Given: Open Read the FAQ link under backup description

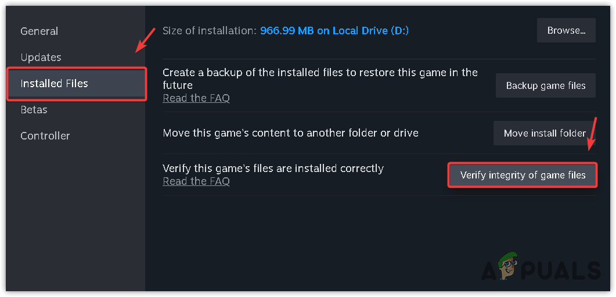Looking at the screenshot, I should (196, 98).
